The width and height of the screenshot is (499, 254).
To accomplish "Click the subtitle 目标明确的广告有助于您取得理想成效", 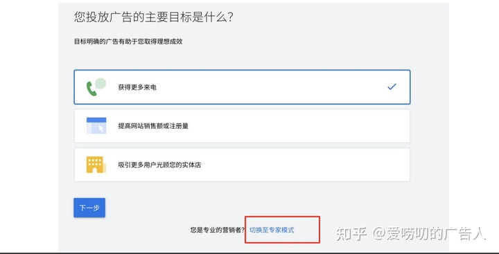I will click(128, 42).
